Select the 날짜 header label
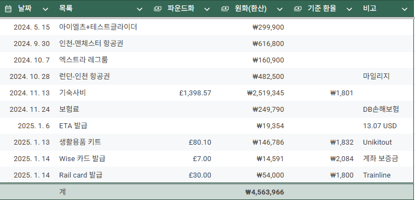415x200 pixels. click(x=25, y=8)
